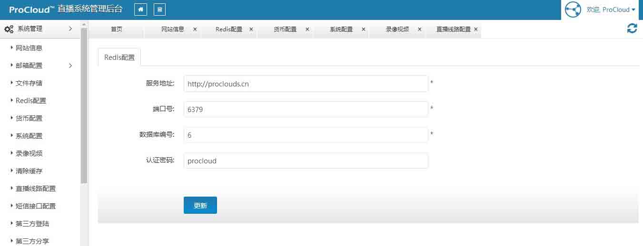
Task: Select 清除缓存 in the sidebar
Action: 29,171
